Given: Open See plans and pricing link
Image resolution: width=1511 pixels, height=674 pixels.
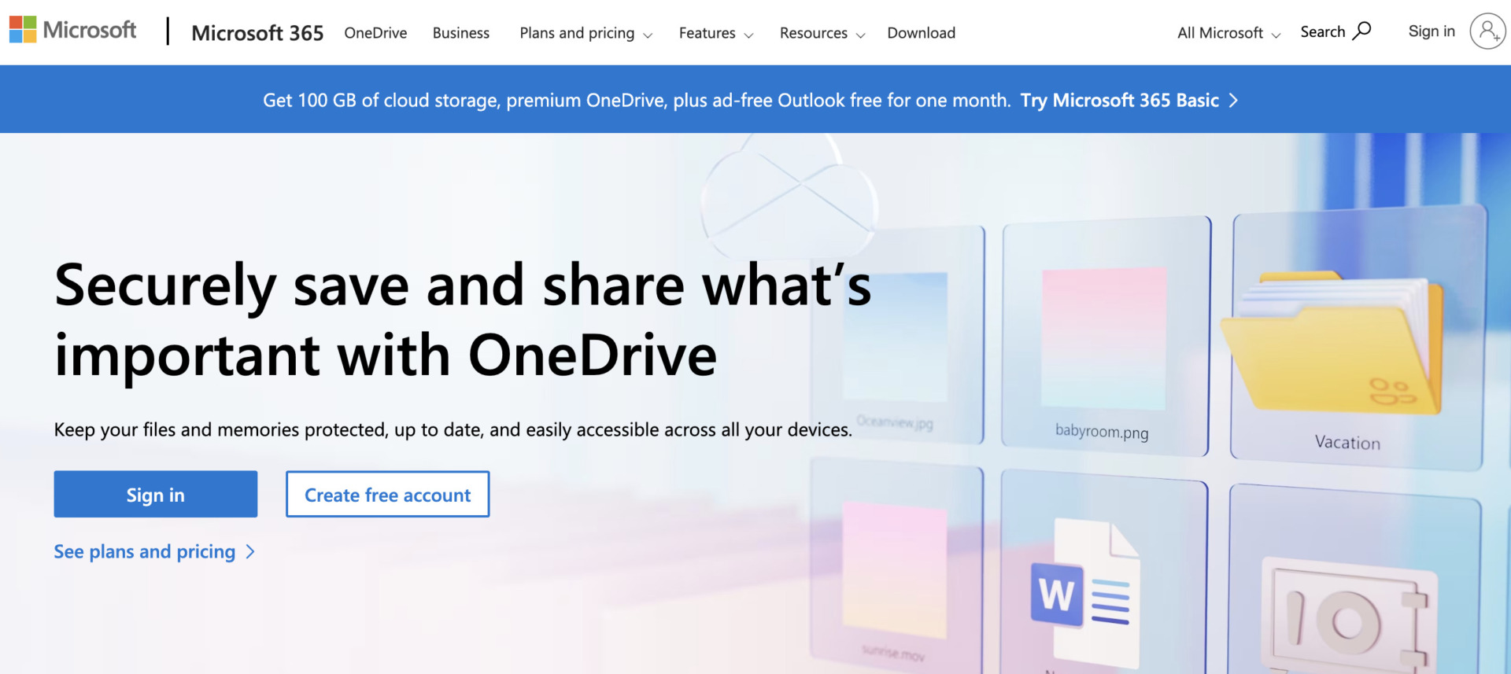Looking at the screenshot, I should 154,551.
